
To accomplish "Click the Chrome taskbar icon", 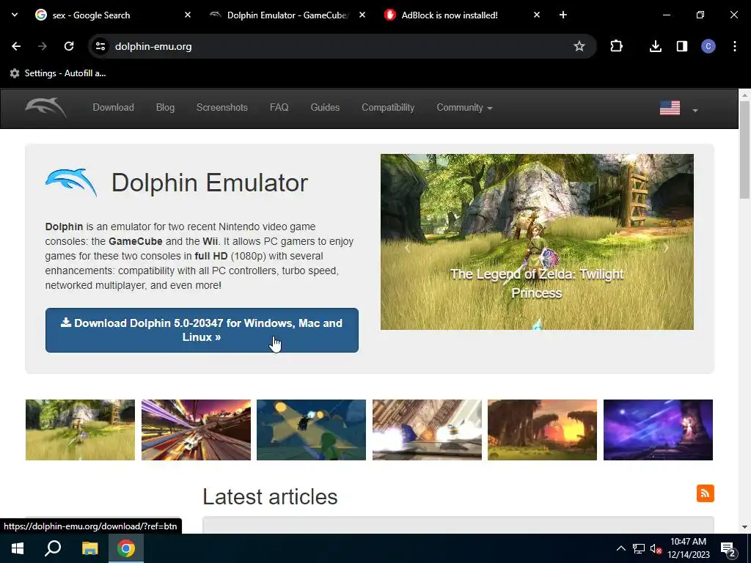I will 126,548.
